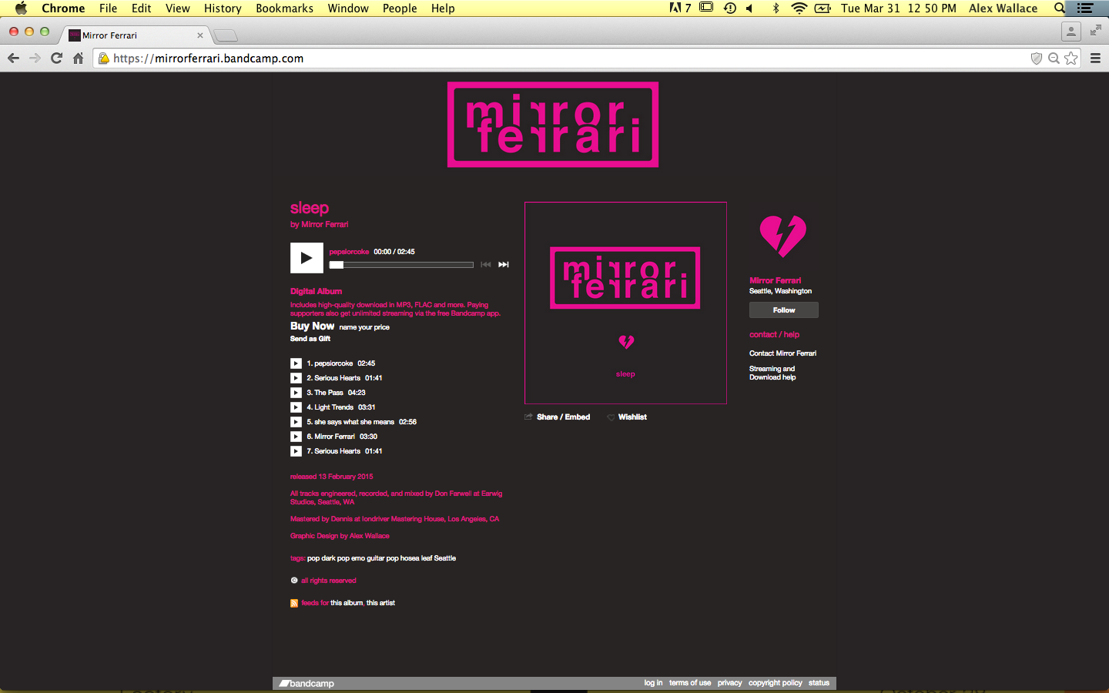Click the playback progress thumb

coord(337,265)
